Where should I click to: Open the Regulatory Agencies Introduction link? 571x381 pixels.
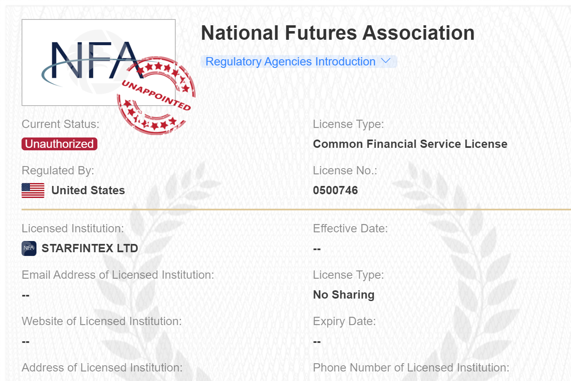pyautogui.click(x=290, y=61)
